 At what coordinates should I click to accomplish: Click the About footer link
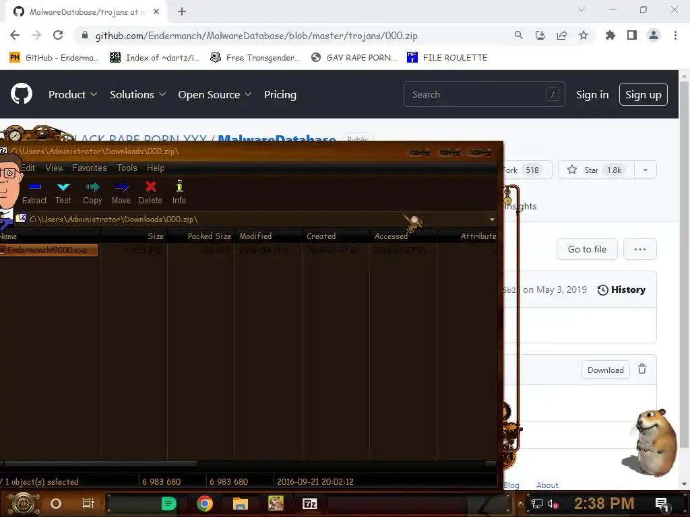547,485
